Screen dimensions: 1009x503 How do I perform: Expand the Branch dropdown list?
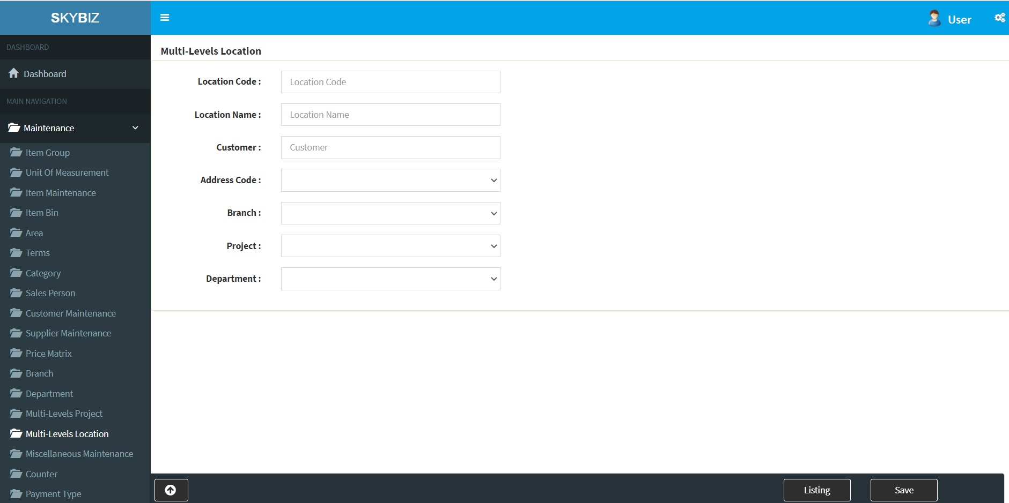[x=390, y=213]
